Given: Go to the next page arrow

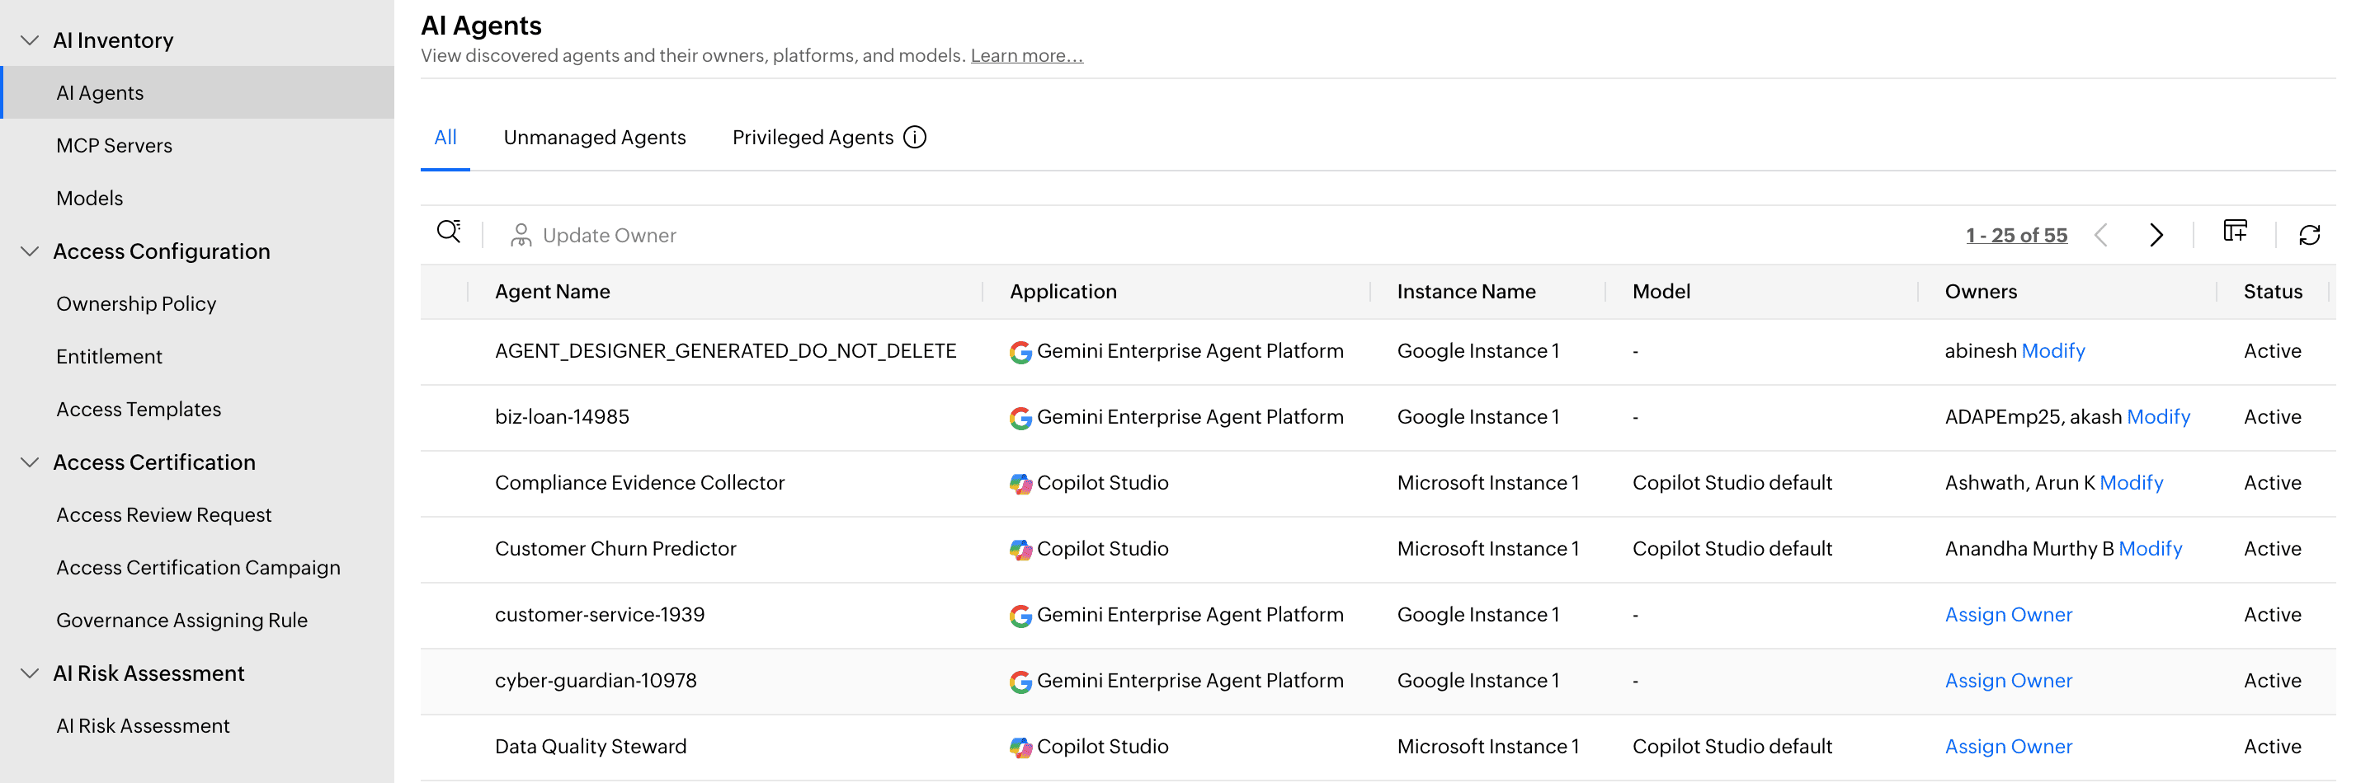Looking at the screenshot, I should [2156, 236].
